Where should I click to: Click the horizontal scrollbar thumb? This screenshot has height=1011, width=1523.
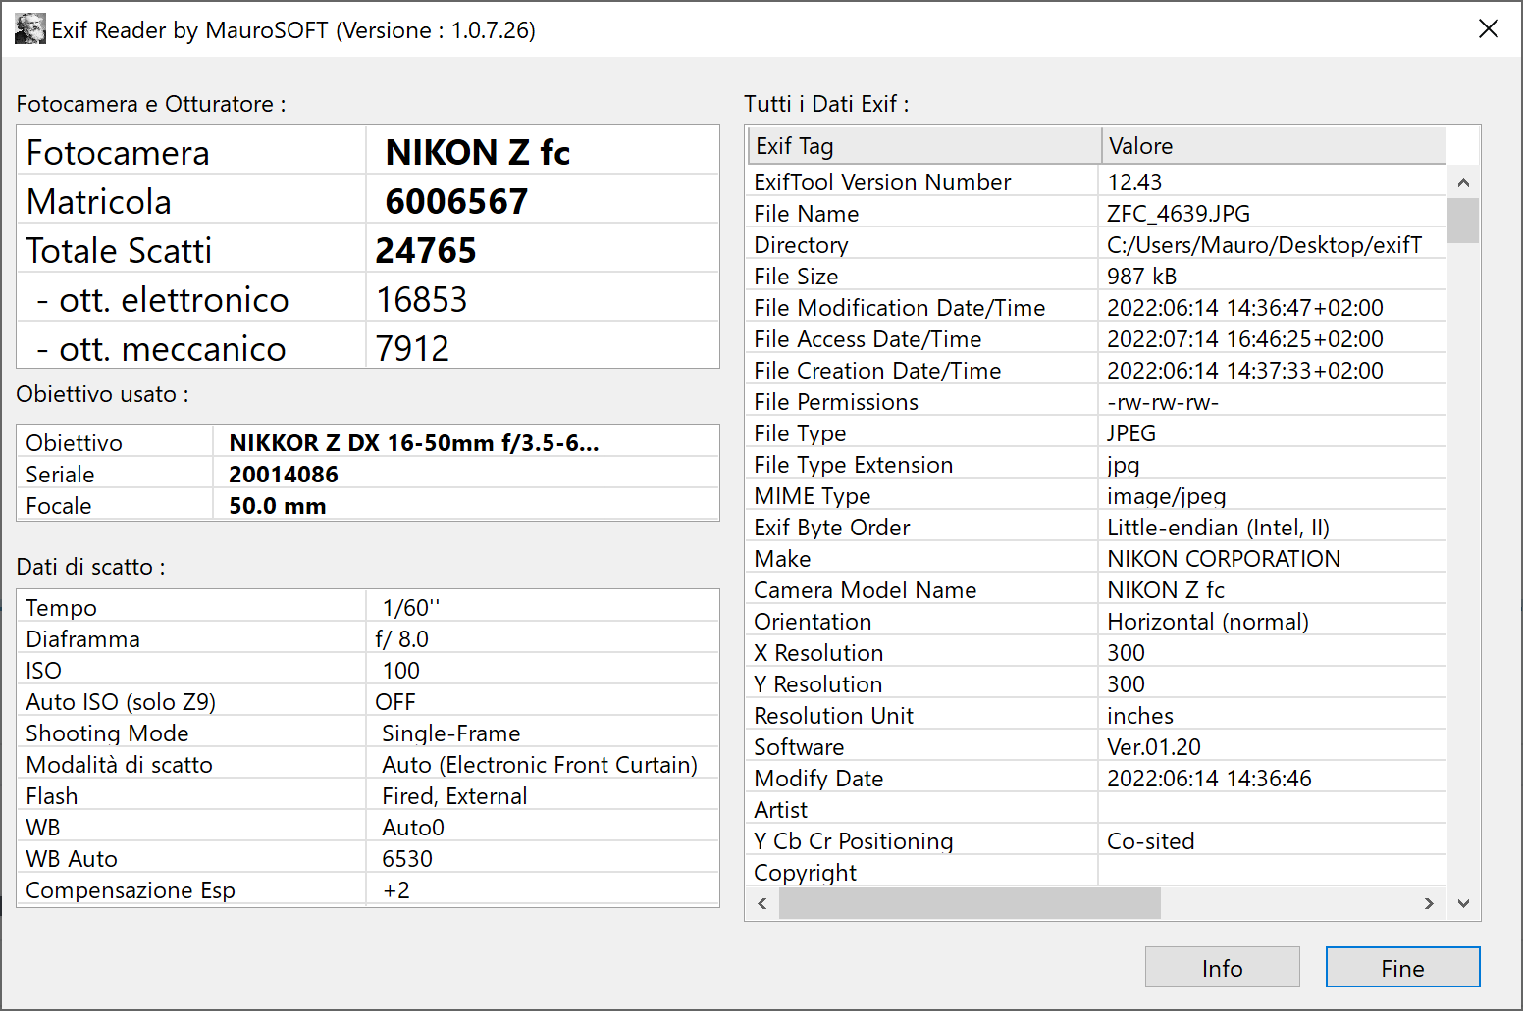970,903
